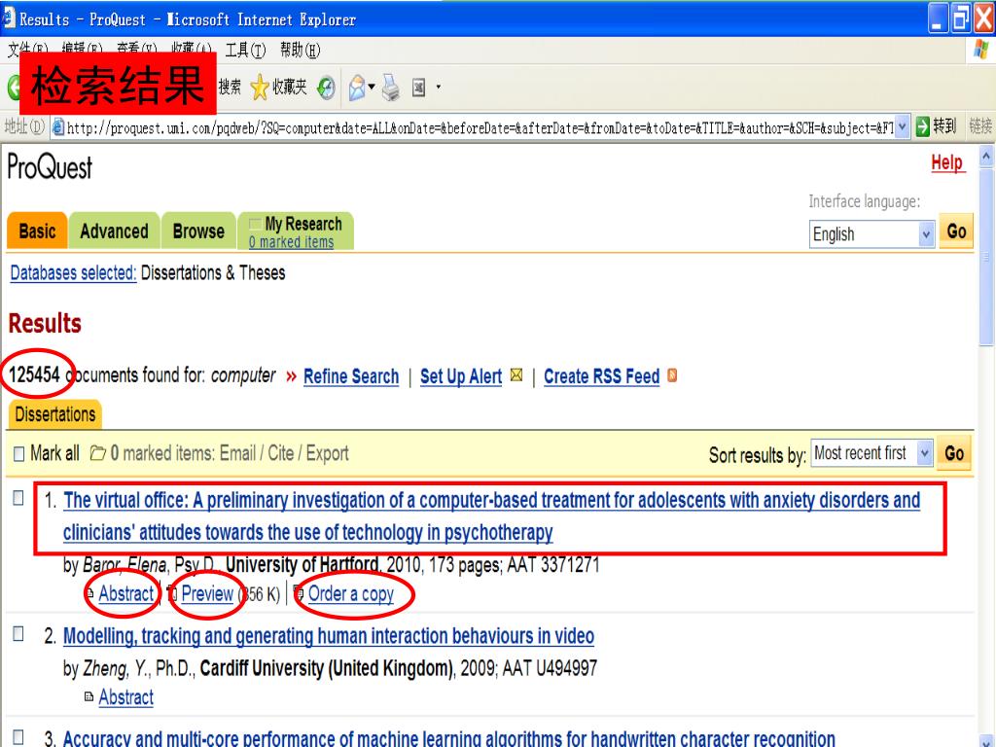Click the Windows flag logo icon
Viewport: 996px width, 747px height.
(x=981, y=49)
